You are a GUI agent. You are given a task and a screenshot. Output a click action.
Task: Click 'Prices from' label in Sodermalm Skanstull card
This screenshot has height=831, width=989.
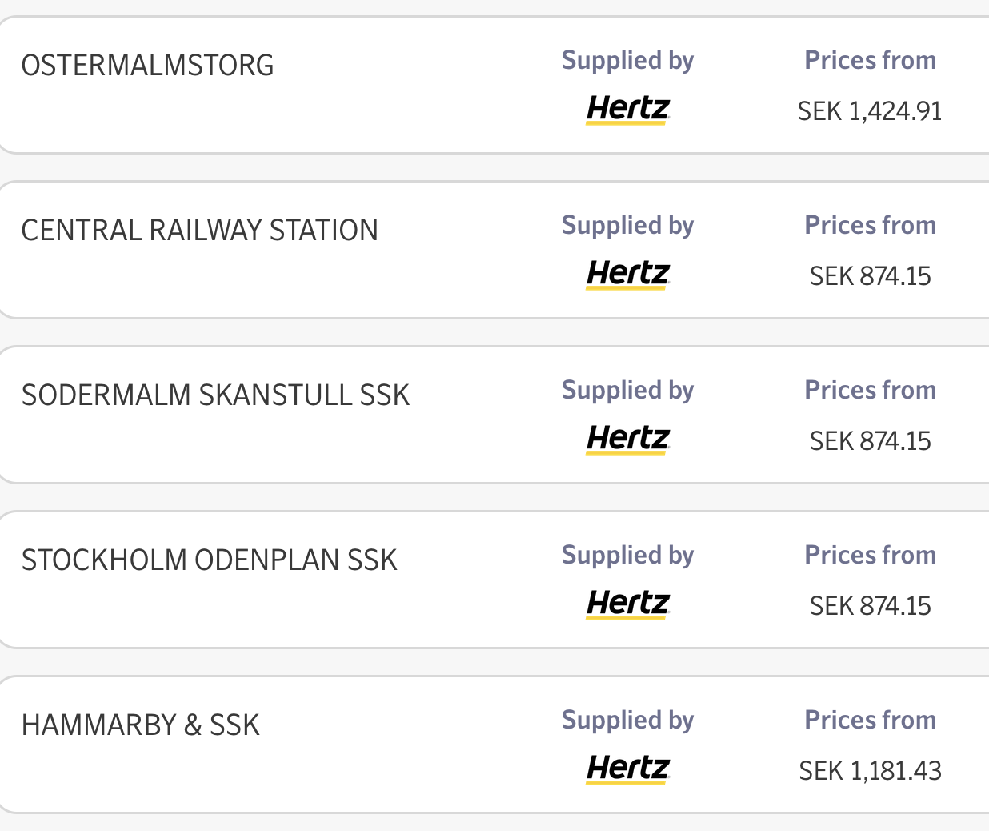(870, 390)
